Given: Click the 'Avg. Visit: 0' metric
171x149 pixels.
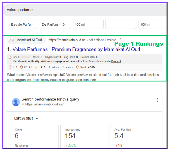Looking at the screenshot, I should click(71, 57).
